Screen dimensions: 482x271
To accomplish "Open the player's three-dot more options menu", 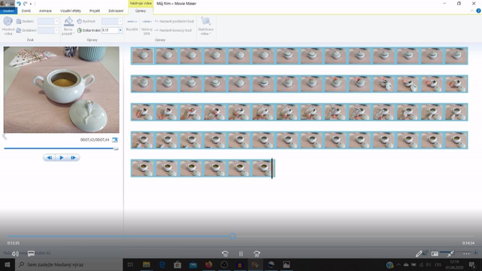I will coord(466,254).
